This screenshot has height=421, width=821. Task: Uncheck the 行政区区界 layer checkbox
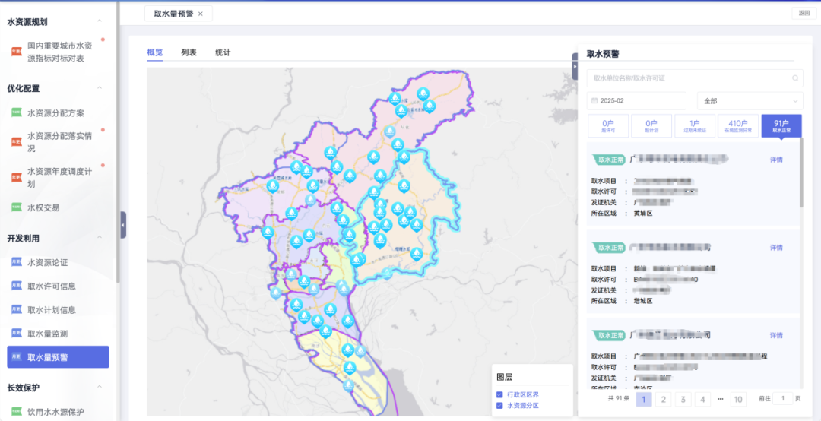(x=499, y=394)
